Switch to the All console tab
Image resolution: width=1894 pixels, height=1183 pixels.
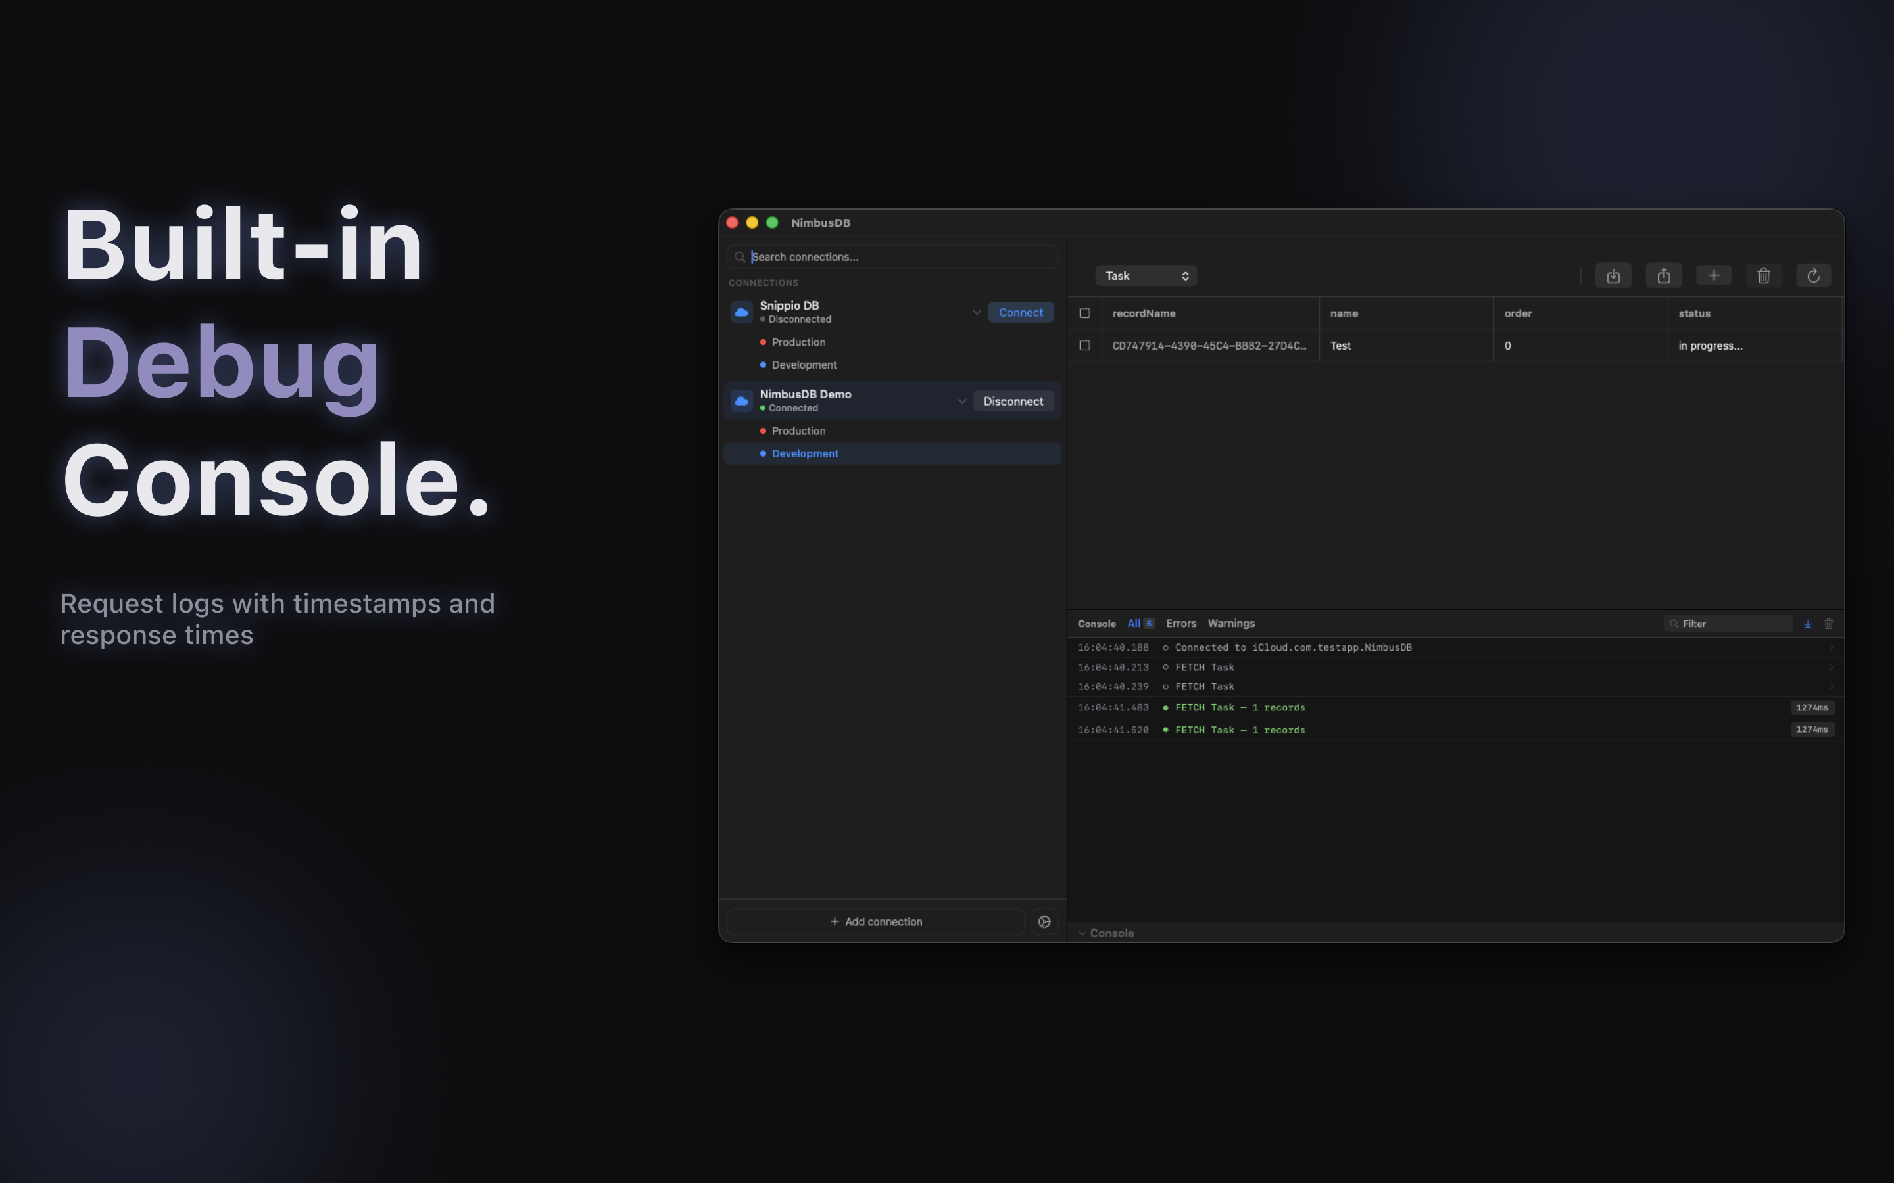tap(1140, 624)
